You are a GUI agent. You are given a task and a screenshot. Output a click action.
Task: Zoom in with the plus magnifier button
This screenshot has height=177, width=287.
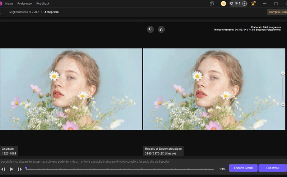[x=283, y=73]
